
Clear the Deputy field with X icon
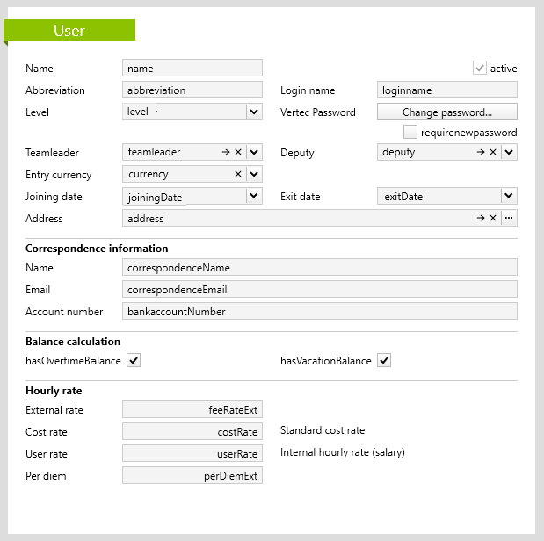[493, 152]
